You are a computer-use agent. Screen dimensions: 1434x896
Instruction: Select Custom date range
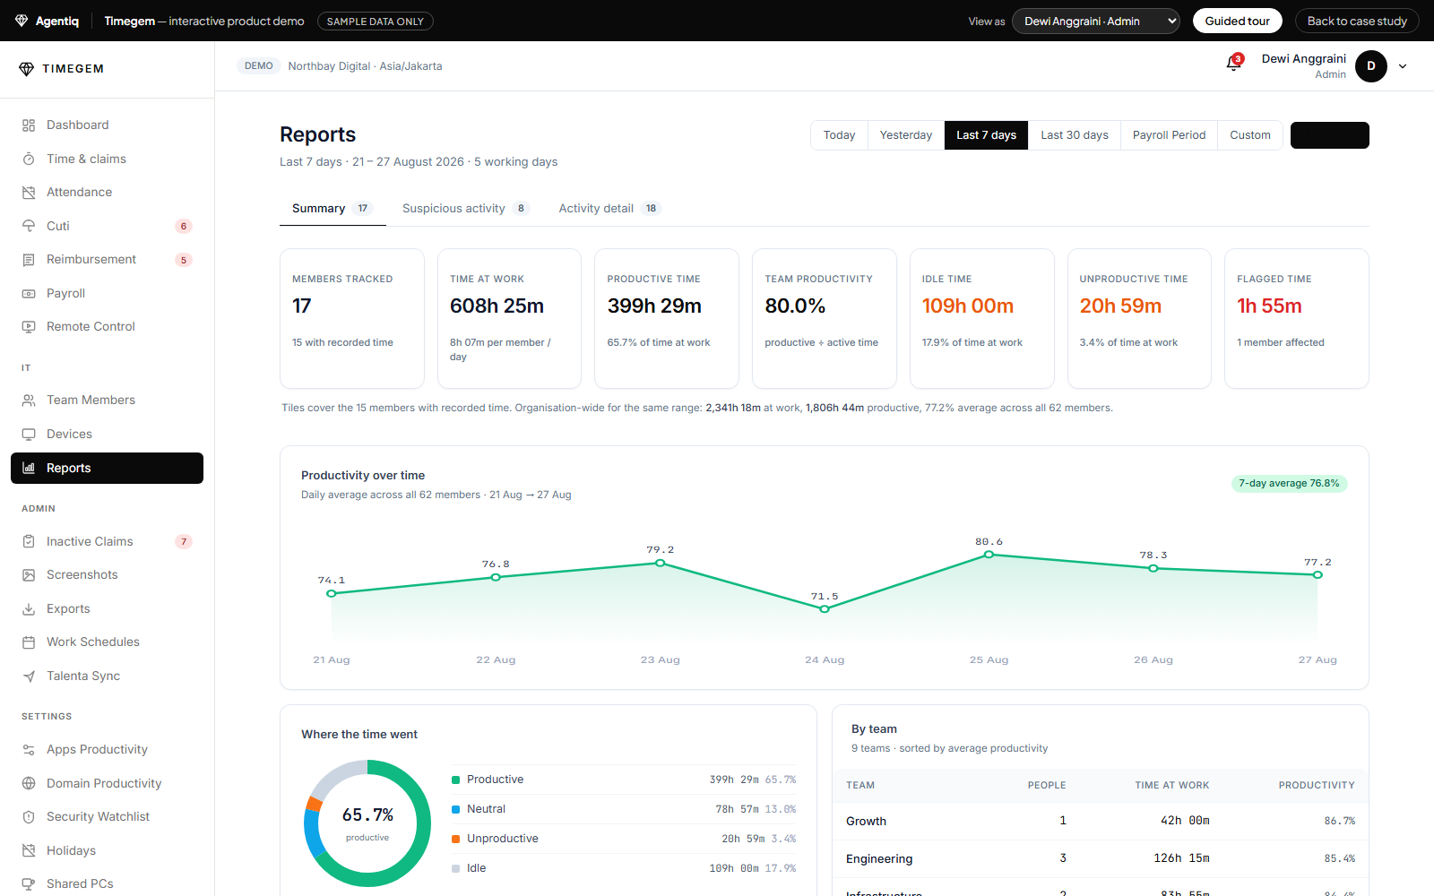pyautogui.click(x=1249, y=135)
